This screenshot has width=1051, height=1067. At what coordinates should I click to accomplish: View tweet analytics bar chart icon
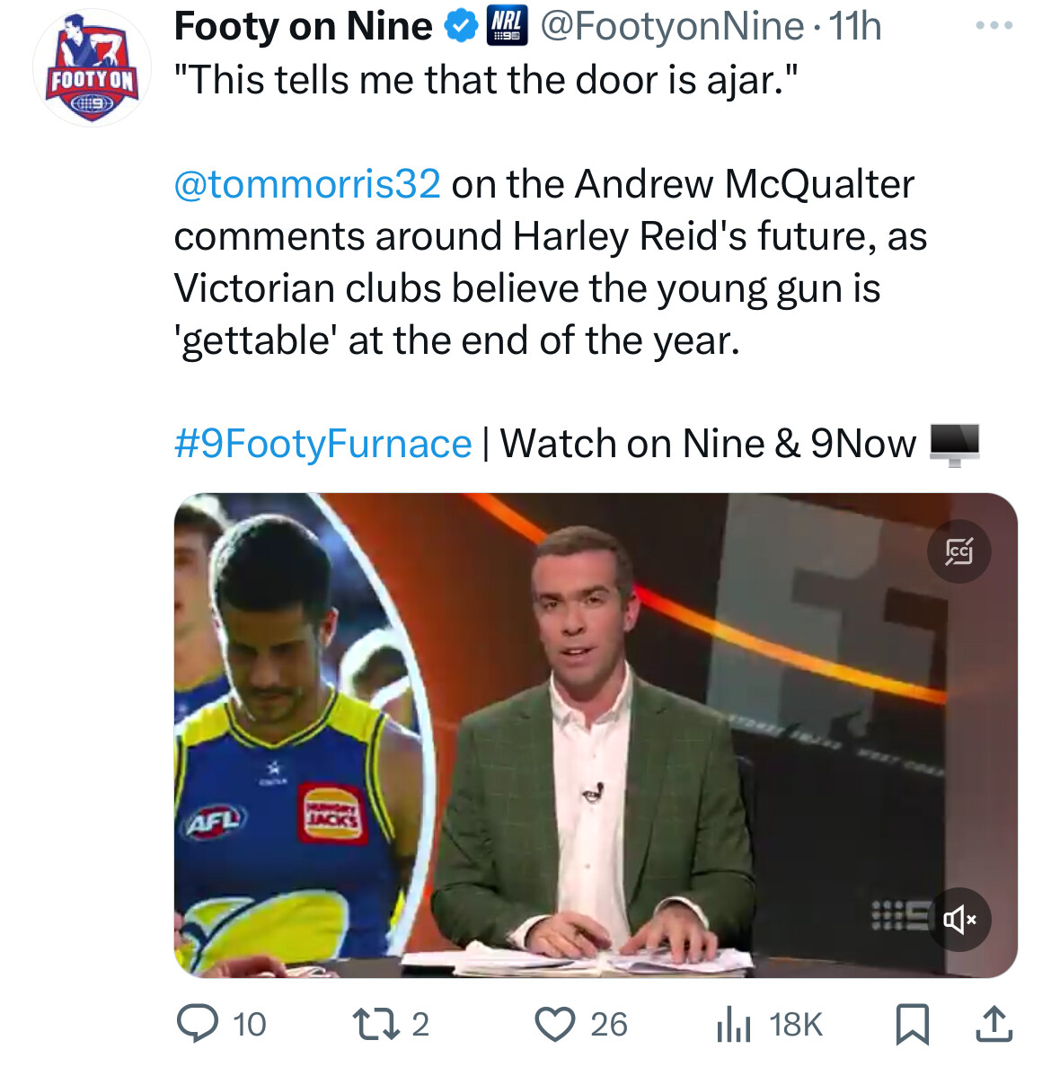pyautogui.click(x=733, y=1024)
